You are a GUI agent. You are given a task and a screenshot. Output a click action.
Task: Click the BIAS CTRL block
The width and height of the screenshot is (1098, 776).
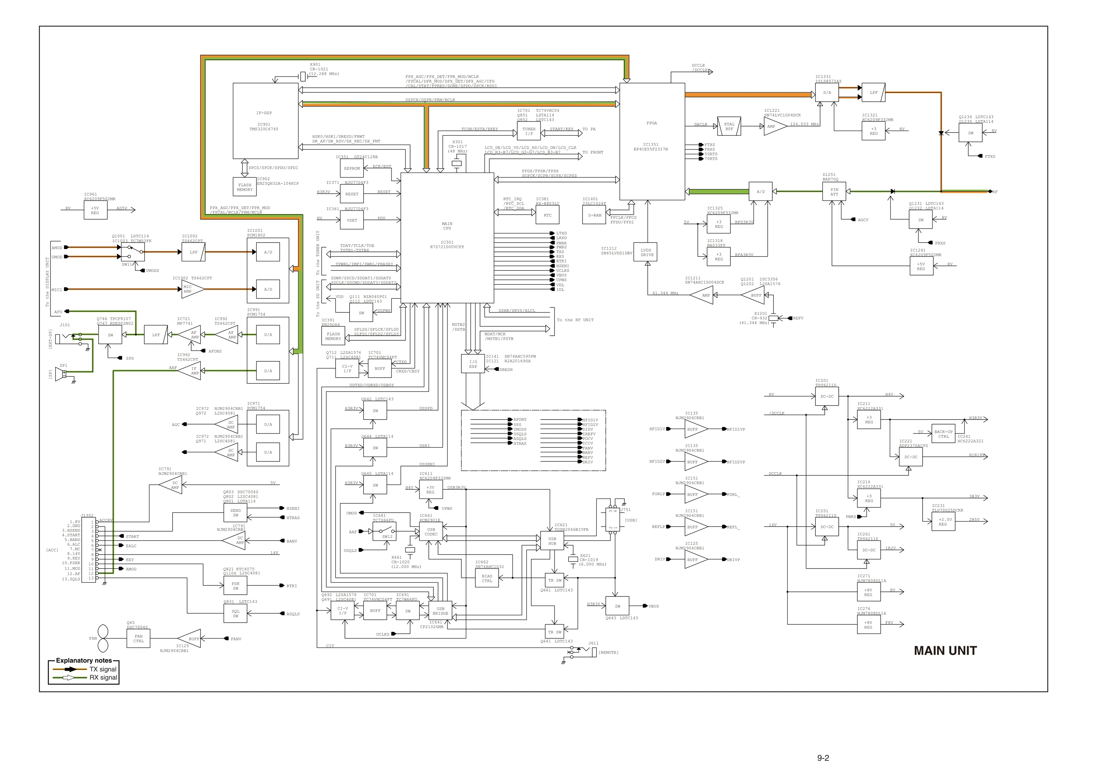pos(487,578)
